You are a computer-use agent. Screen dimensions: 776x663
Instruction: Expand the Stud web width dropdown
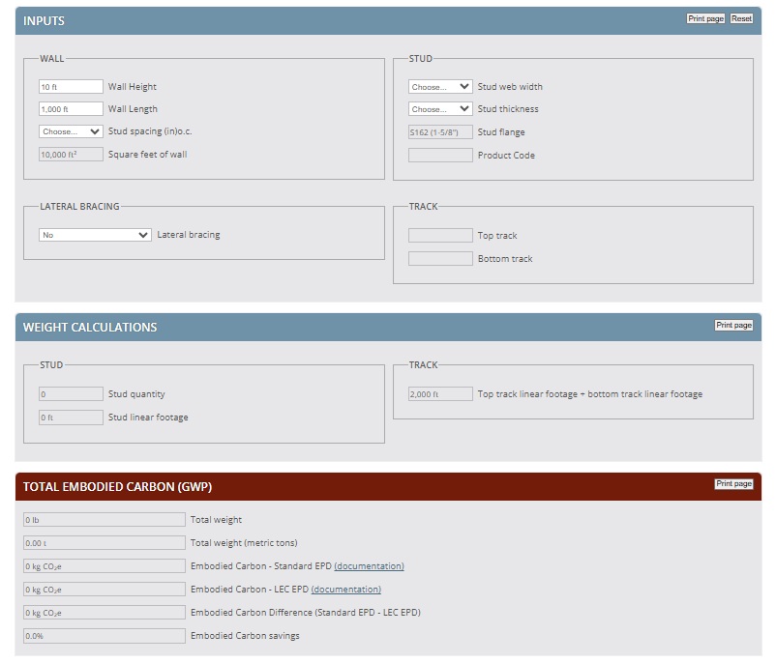(x=440, y=87)
